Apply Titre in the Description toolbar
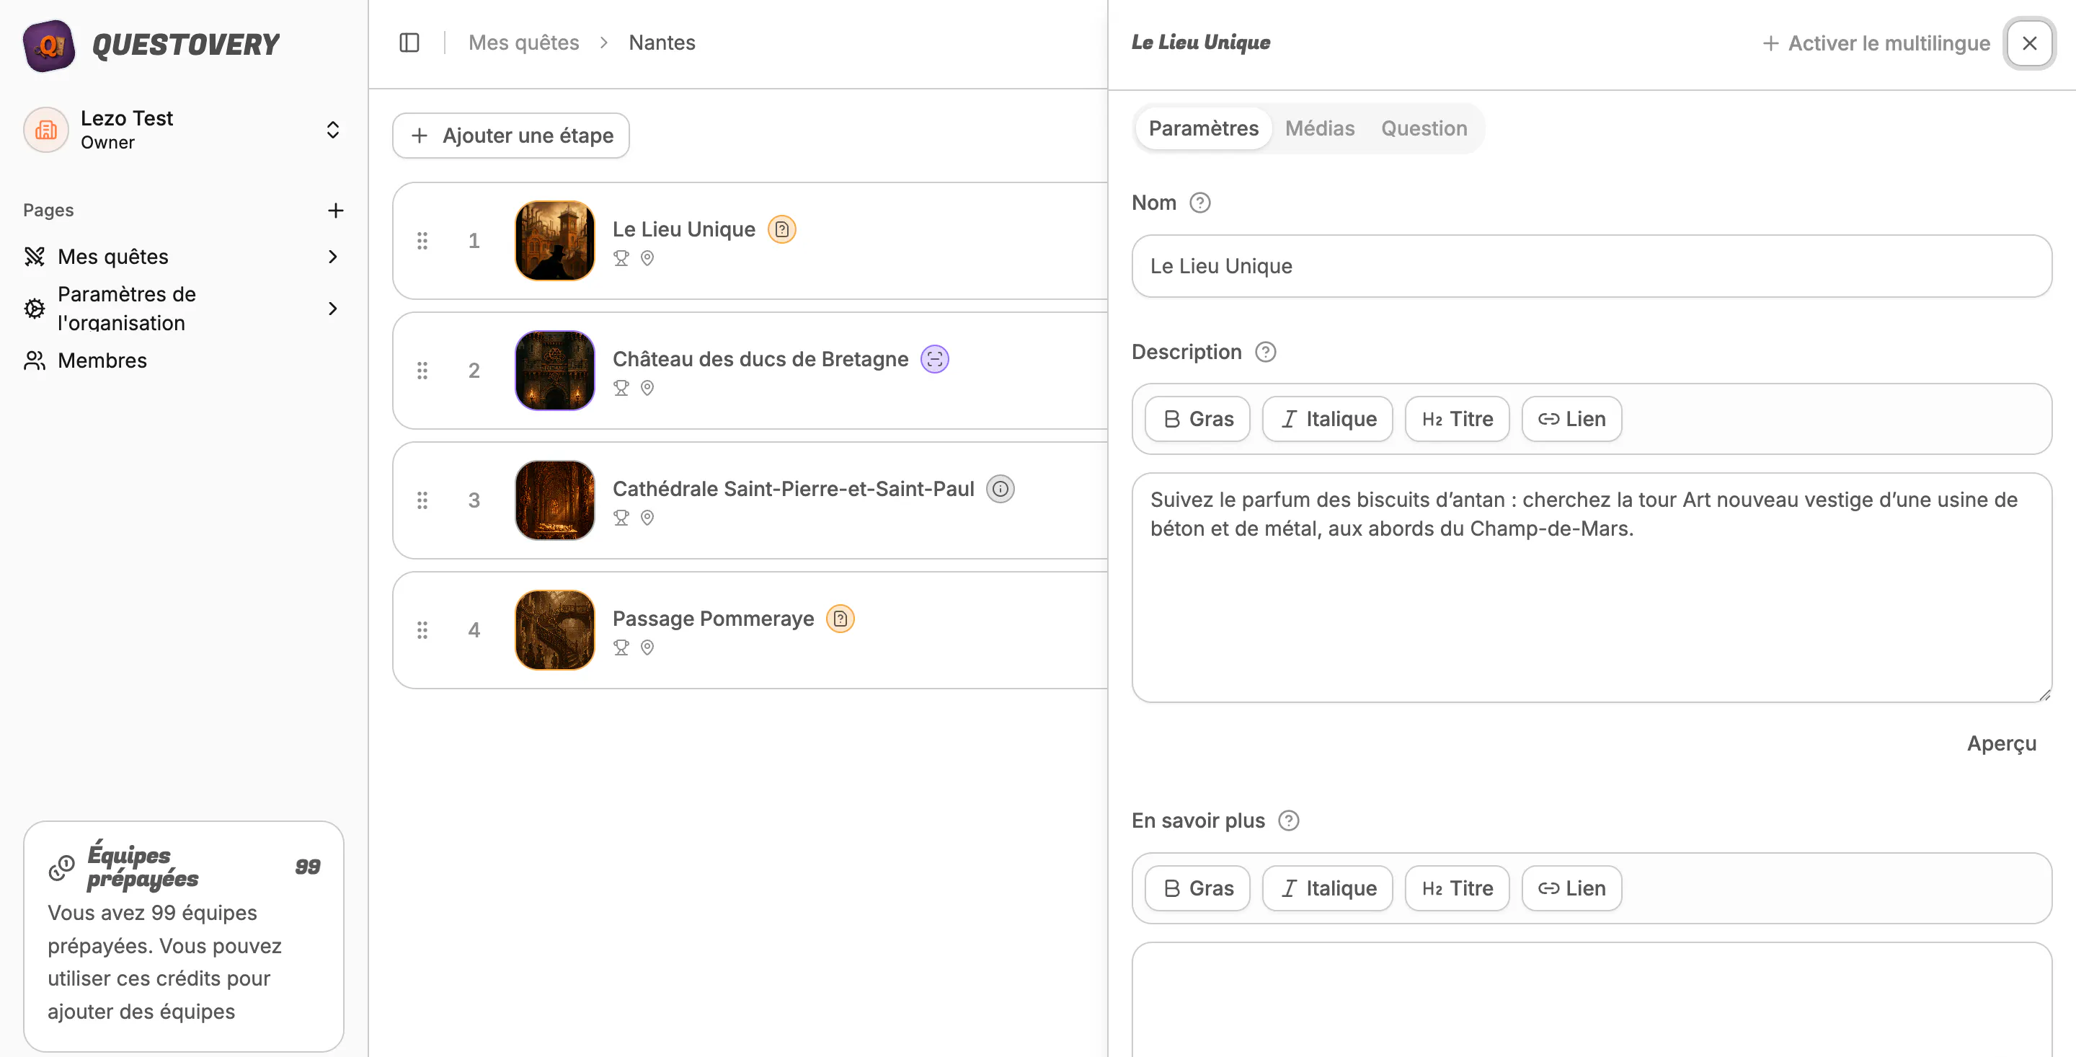The height and width of the screenshot is (1057, 2076). point(1457,419)
